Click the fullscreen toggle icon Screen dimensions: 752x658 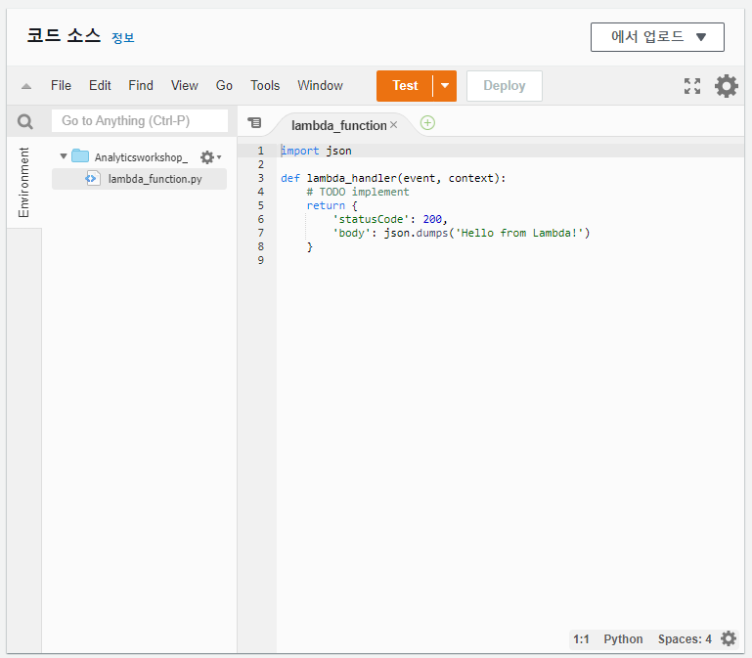click(692, 86)
